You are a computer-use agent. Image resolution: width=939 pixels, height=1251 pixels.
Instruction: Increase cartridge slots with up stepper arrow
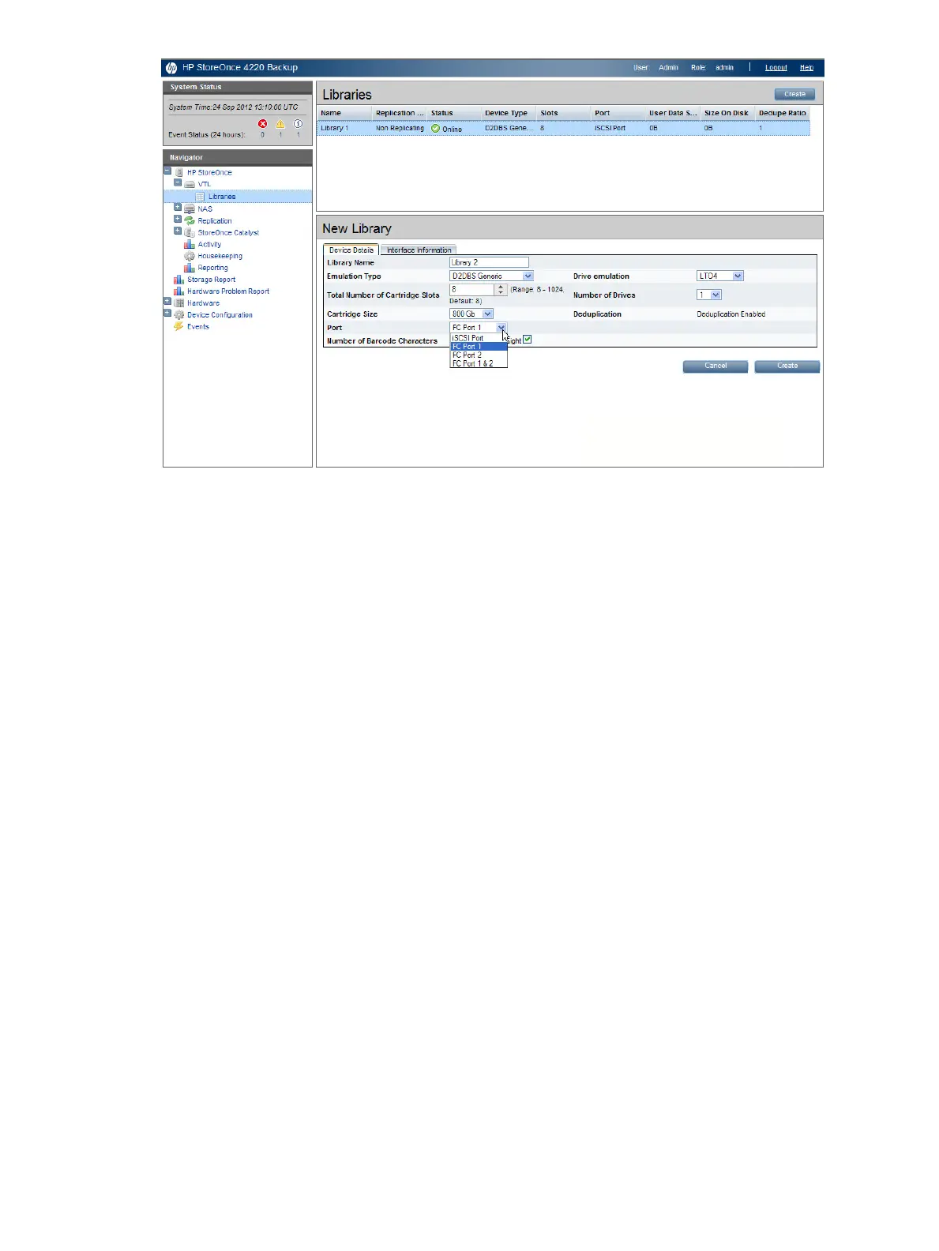pyautogui.click(x=501, y=287)
